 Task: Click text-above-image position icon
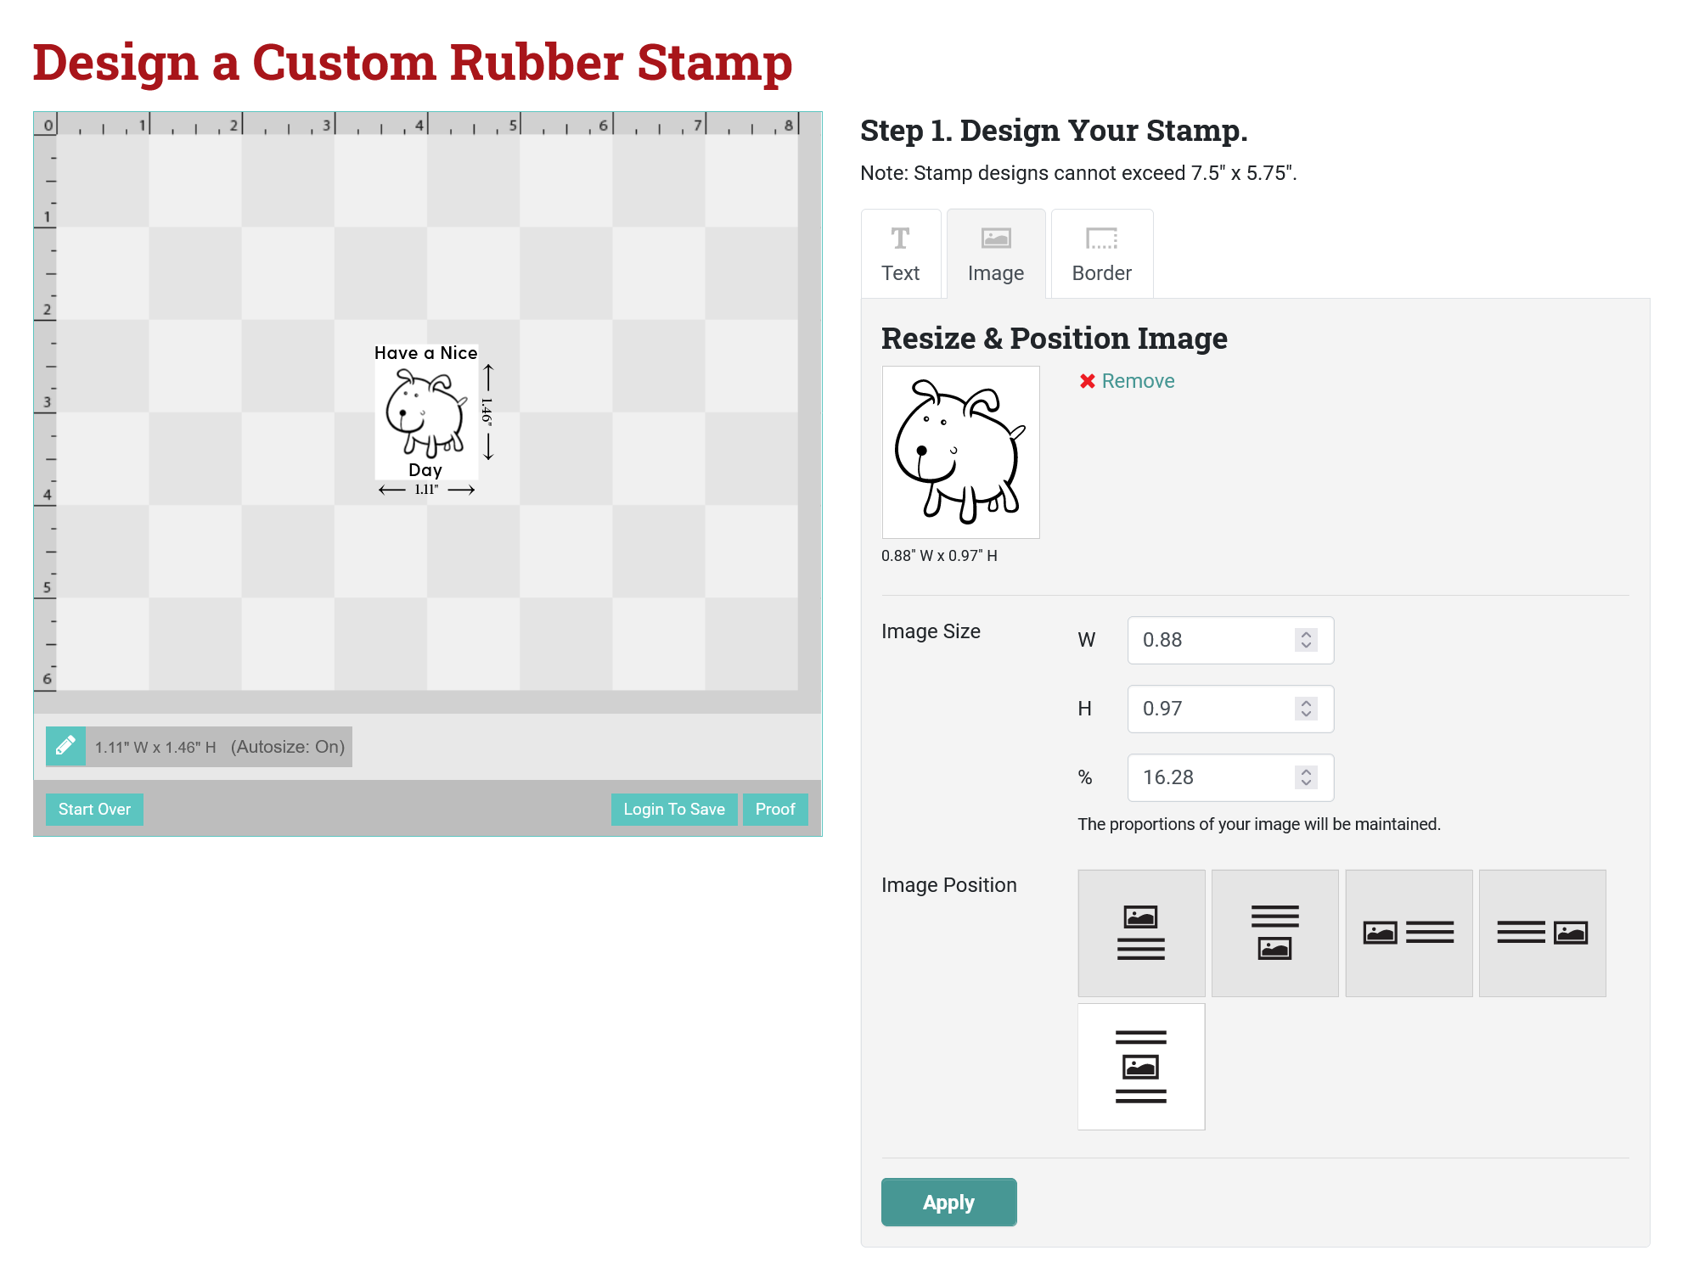coord(1273,932)
